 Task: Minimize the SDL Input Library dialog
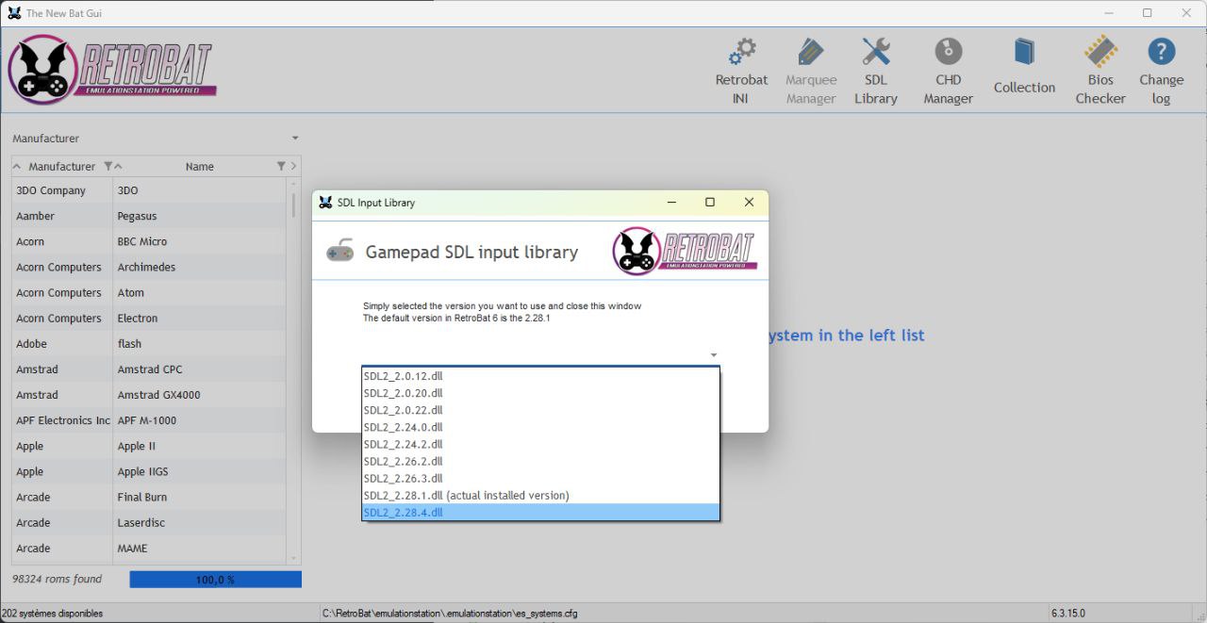[x=671, y=203]
